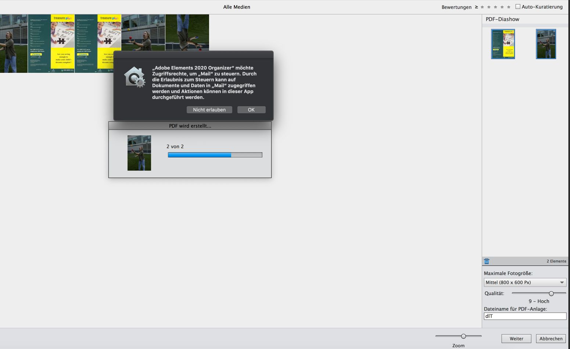Set rating filter to three stars

click(495, 7)
